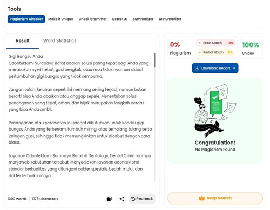Select the Check Grammar tool
Viewport: 270px width, 210px height.
click(x=93, y=19)
